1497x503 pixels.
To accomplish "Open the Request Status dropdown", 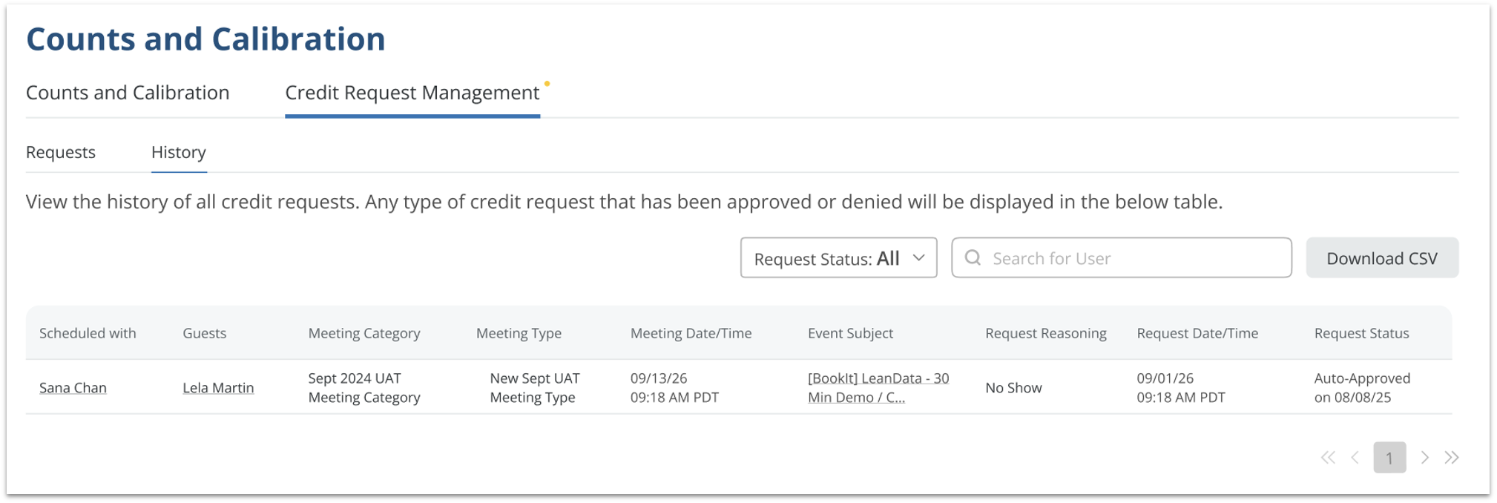I will coord(838,258).
